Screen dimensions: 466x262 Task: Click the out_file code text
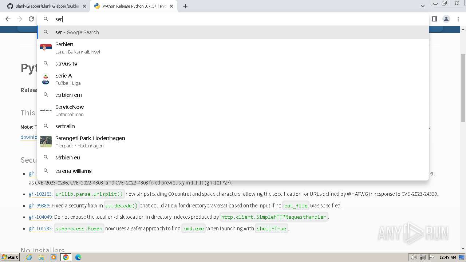pos(296,206)
